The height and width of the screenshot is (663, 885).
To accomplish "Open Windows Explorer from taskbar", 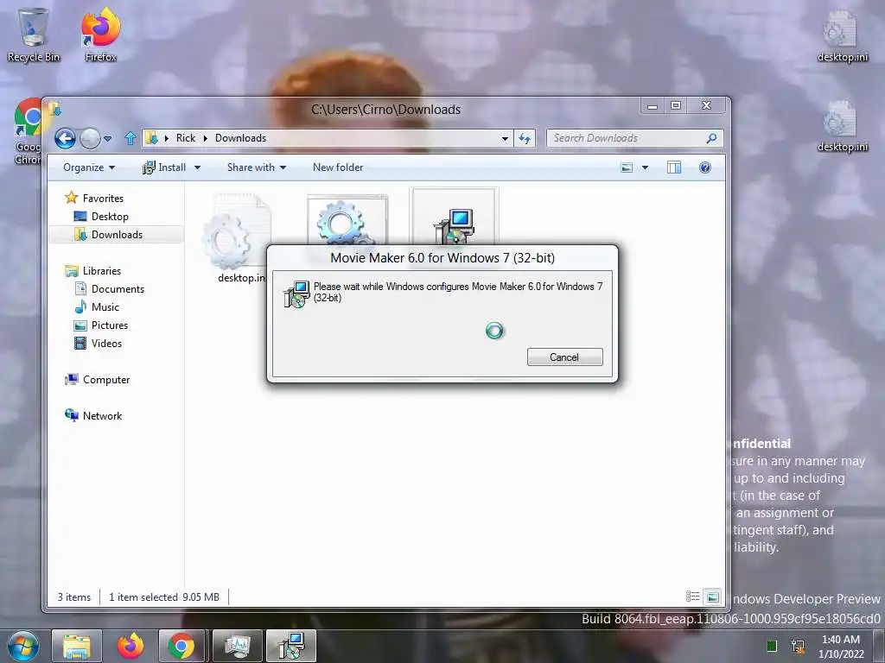I will [x=77, y=646].
